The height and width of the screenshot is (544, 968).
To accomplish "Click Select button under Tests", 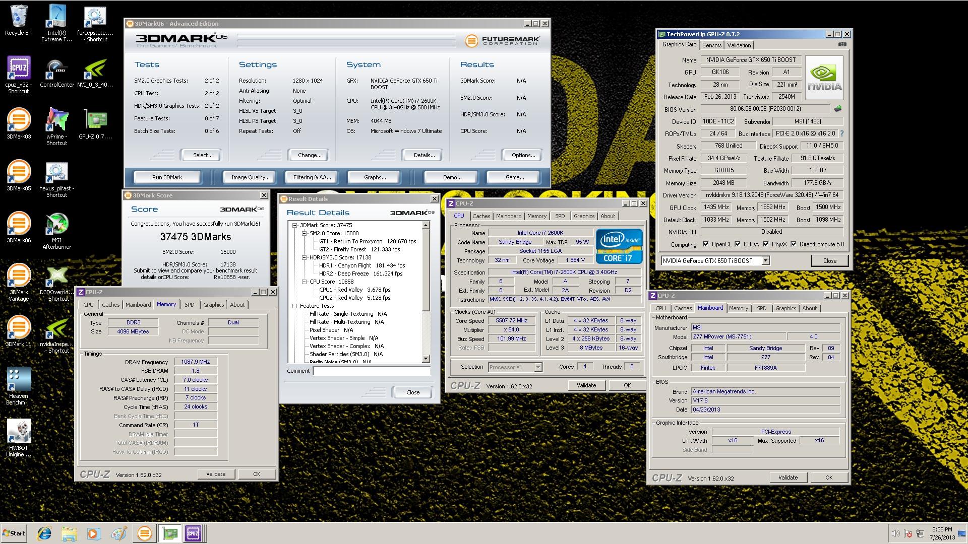I will click(202, 155).
